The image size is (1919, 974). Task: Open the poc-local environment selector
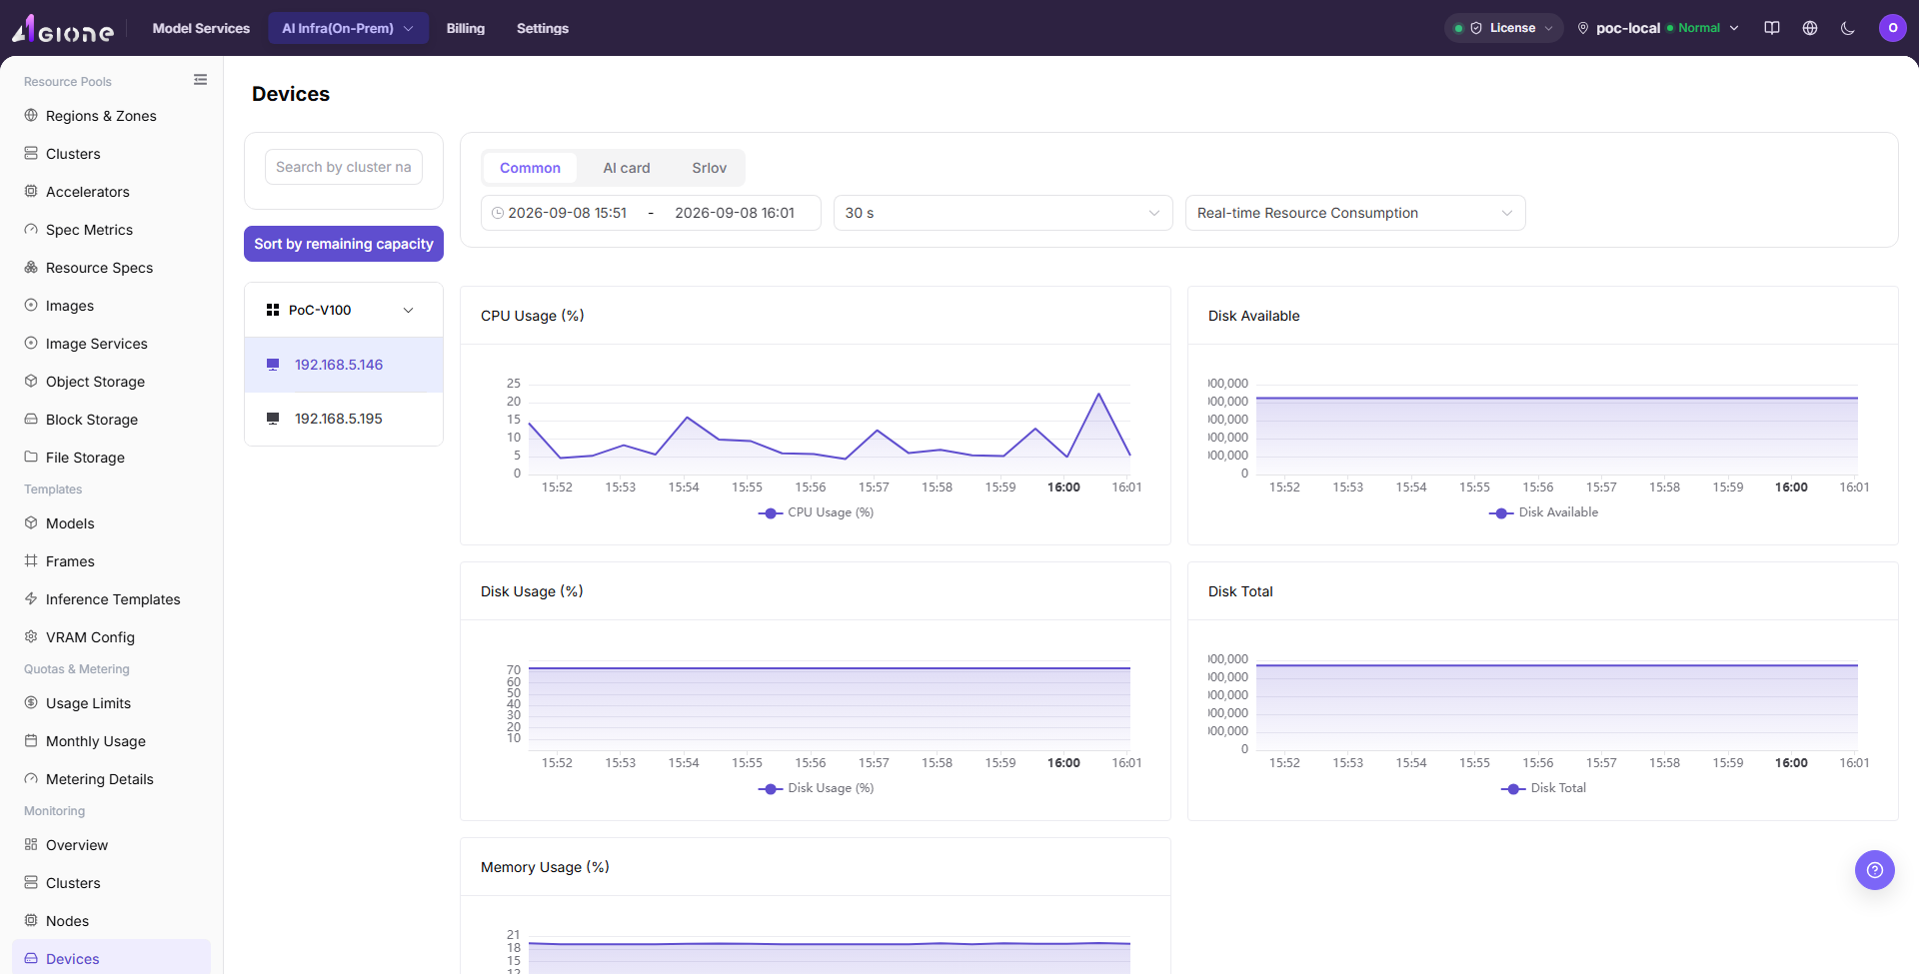(x=1658, y=28)
